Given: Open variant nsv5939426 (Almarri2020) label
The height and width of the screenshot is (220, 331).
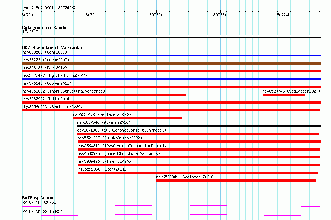Looking at the screenshot, I should pos(104,161).
